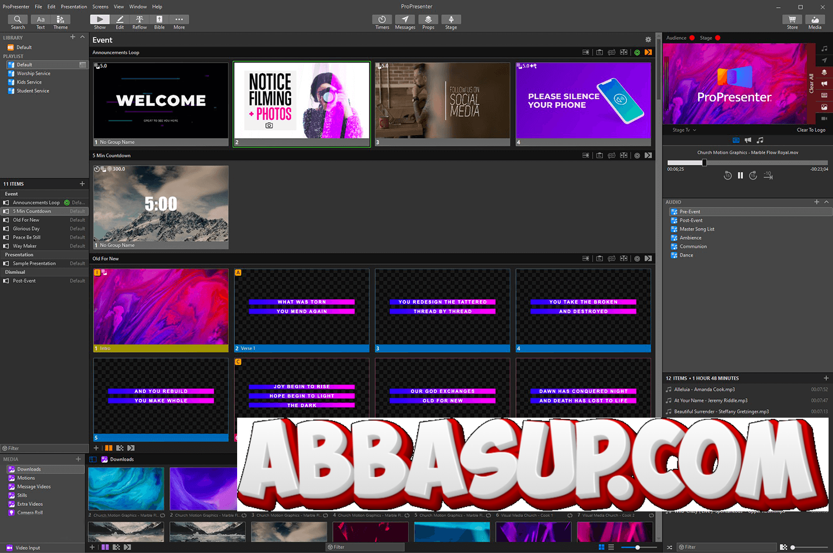The height and width of the screenshot is (553, 833).
Task: Clear props layer icon beside preview
Action: [824, 72]
